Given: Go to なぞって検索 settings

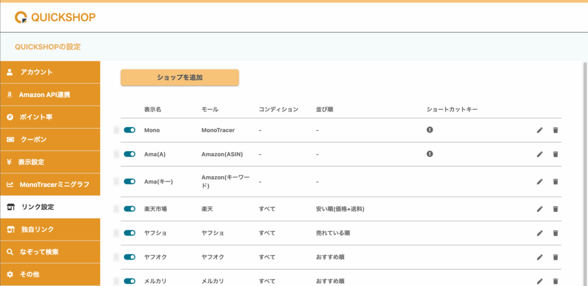Looking at the screenshot, I should (51, 252).
